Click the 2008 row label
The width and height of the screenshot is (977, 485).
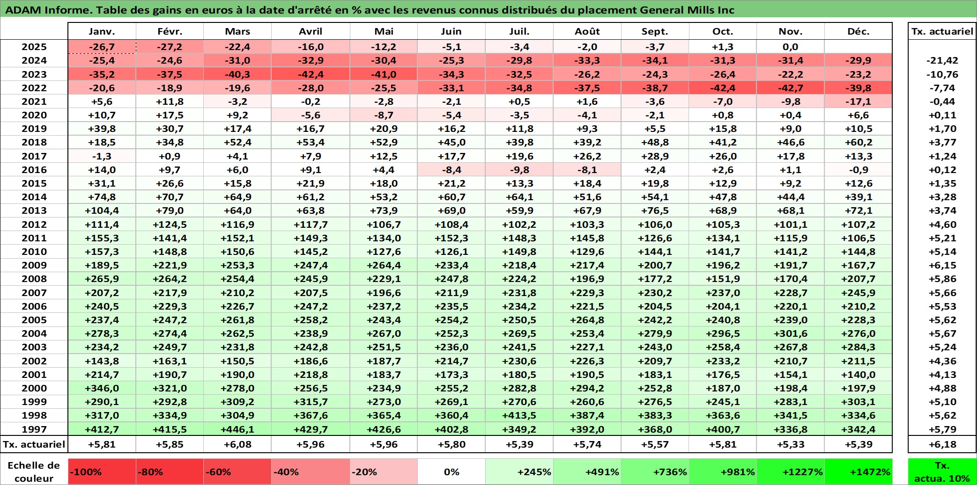34,279
